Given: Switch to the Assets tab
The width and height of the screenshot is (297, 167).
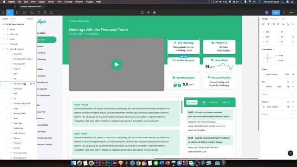Looking at the screenshot, I should point(13,19).
